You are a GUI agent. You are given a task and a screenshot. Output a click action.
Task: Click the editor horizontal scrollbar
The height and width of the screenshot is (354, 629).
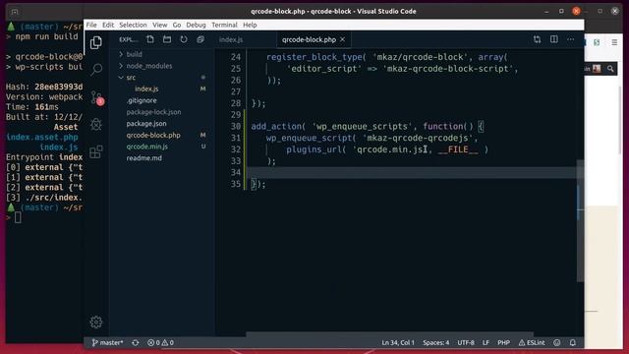(389, 334)
